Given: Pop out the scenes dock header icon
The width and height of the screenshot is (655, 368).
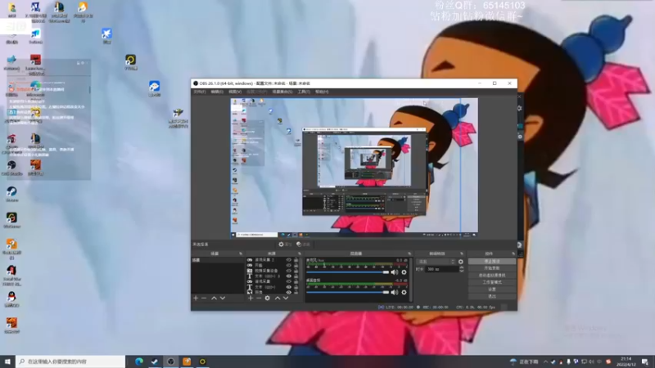Looking at the screenshot, I should (x=241, y=254).
